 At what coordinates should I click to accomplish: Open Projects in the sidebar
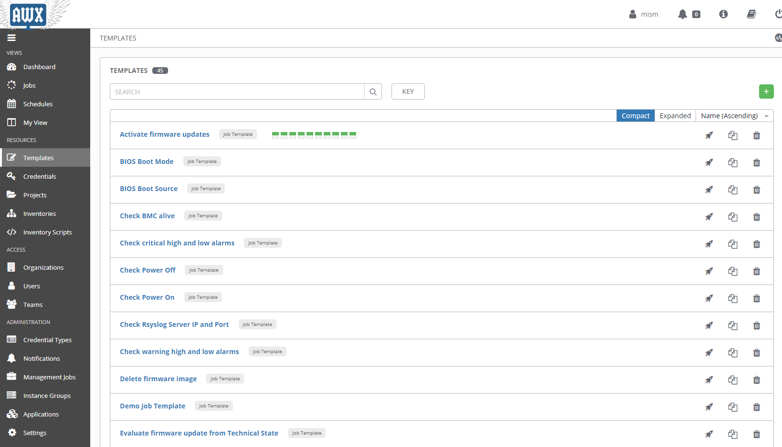coord(45,195)
